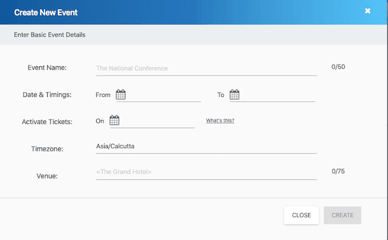388x240 pixels.
Task: Open the Activate Tickets calendar icon
Action: pos(114,120)
